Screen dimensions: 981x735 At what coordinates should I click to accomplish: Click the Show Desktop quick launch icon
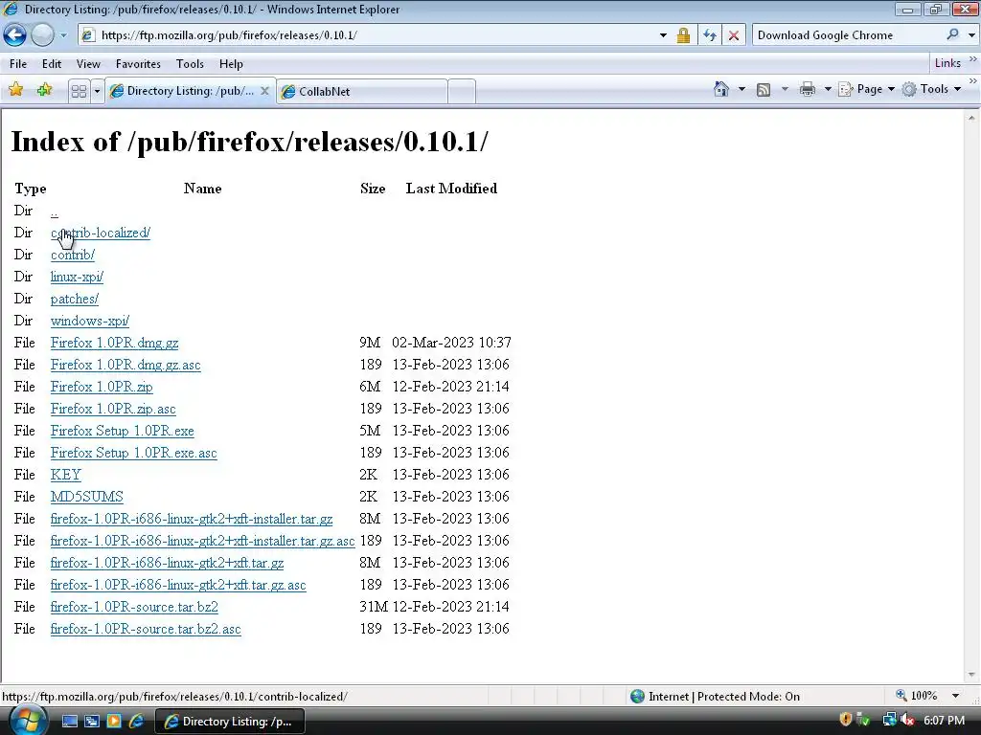69,722
